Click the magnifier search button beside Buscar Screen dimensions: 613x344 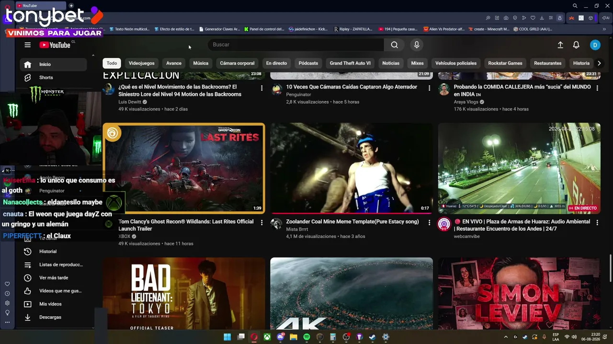(x=394, y=45)
